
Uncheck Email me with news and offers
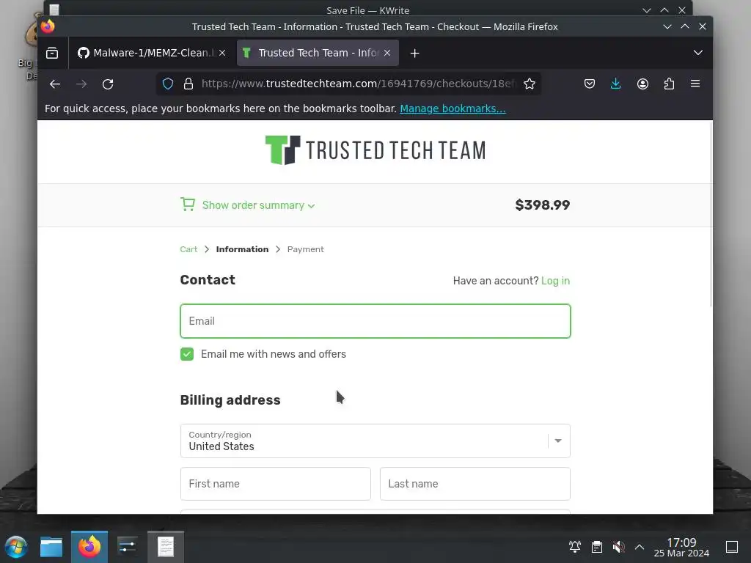[187, 354]
